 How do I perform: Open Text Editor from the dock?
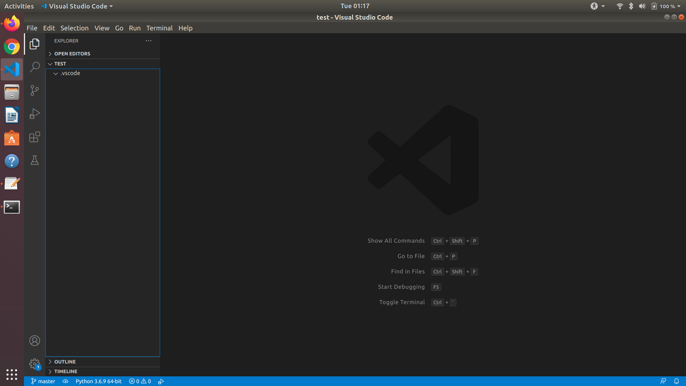pyautogui.click(x=12, y=184)
